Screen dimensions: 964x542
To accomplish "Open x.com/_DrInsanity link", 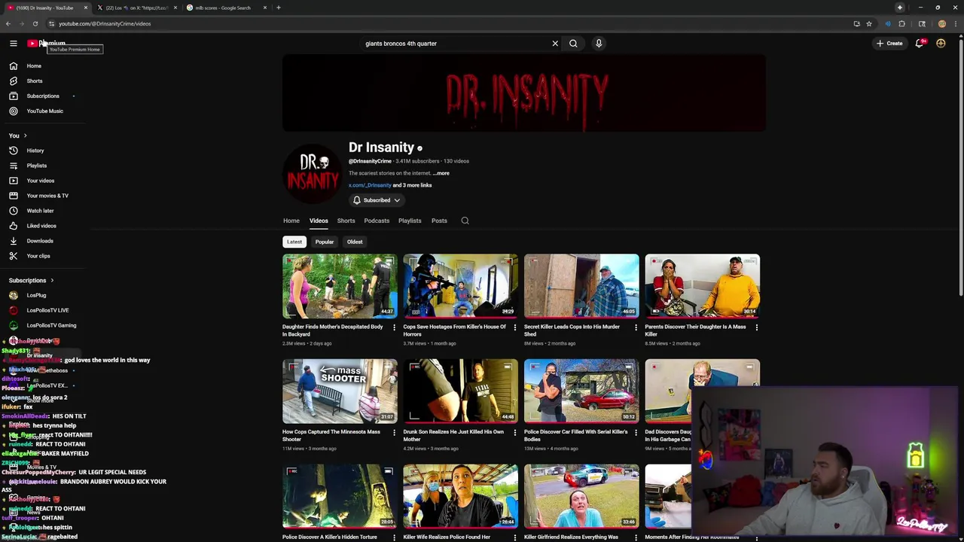I will pyautogui.click(x=370, y=185).
